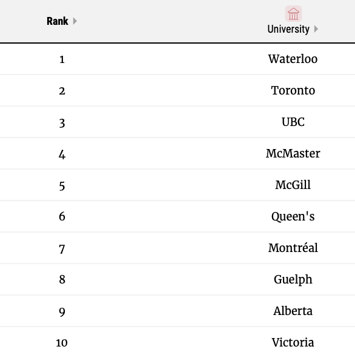355x355 pixels.
Task: Select Alberta in the rankings
Action: (293, 311)
